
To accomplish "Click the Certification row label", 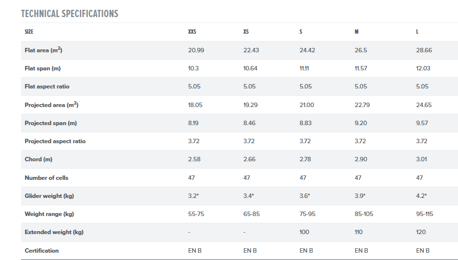I will (x=42, y=251).
